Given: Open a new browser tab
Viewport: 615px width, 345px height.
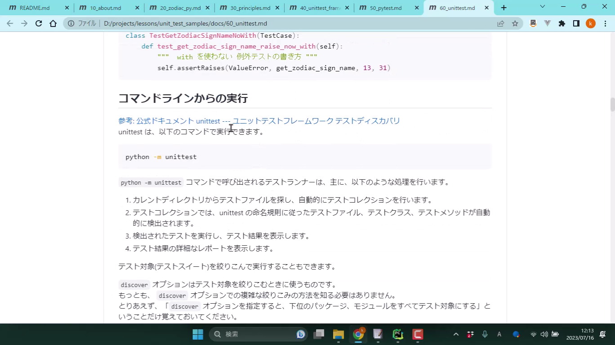Looking at the screenshot, I should (x=504, y=8).
